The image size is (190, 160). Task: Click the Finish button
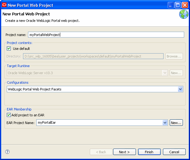pyautogui.click(x=149, y=152)
